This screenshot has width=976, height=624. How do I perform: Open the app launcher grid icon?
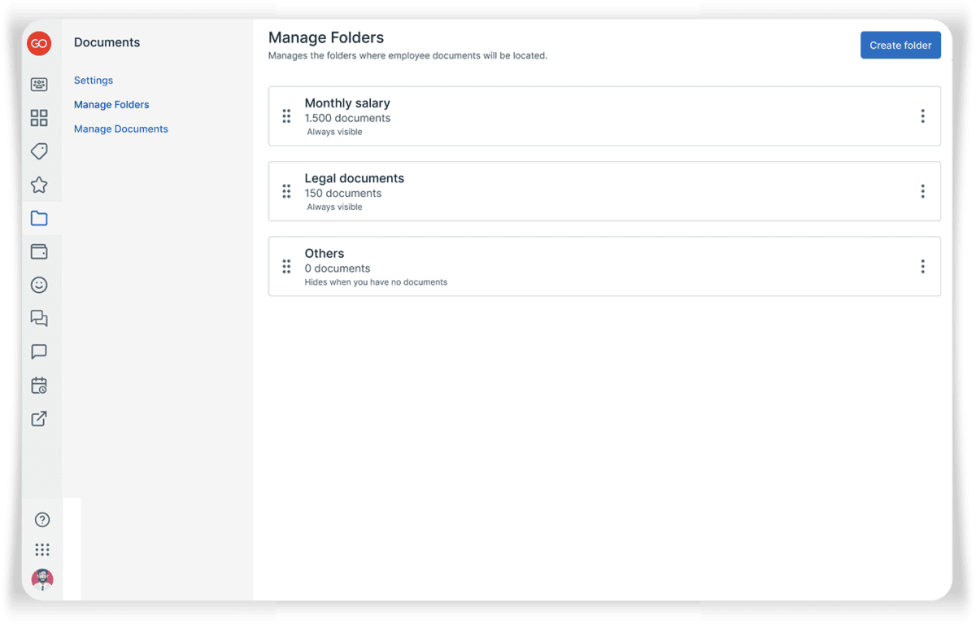41,549
